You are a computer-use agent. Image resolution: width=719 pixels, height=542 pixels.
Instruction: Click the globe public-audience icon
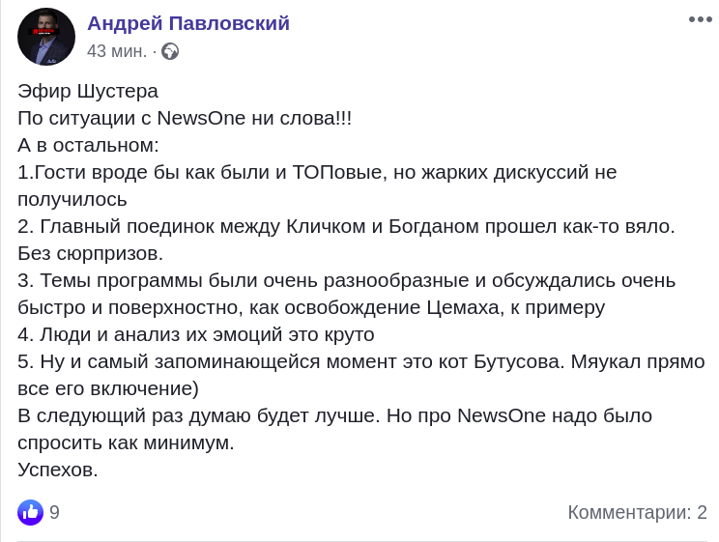[170, 51]
